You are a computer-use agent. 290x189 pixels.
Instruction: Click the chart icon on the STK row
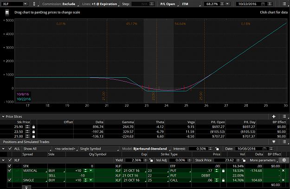17,166
